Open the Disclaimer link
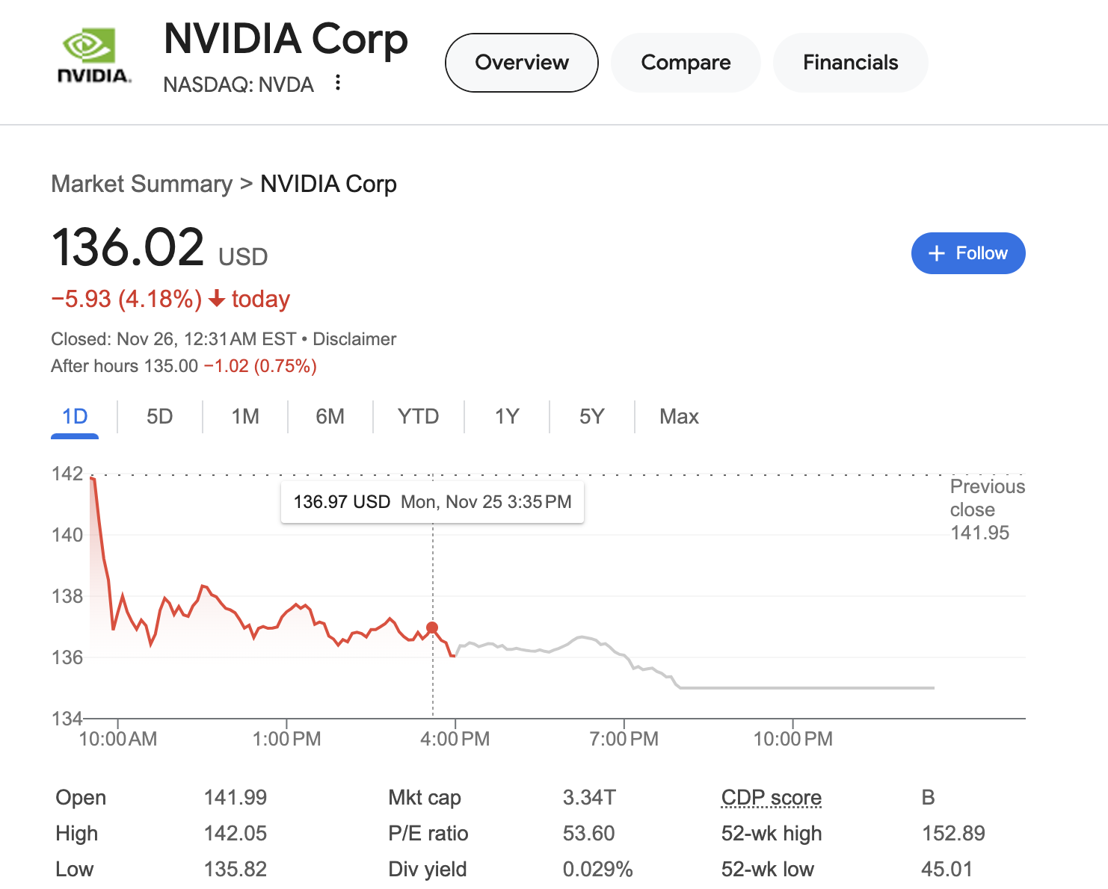Image resolution: width=1108 pixels, height=889 pixels. pyautogui.click(x=354, y=339)
